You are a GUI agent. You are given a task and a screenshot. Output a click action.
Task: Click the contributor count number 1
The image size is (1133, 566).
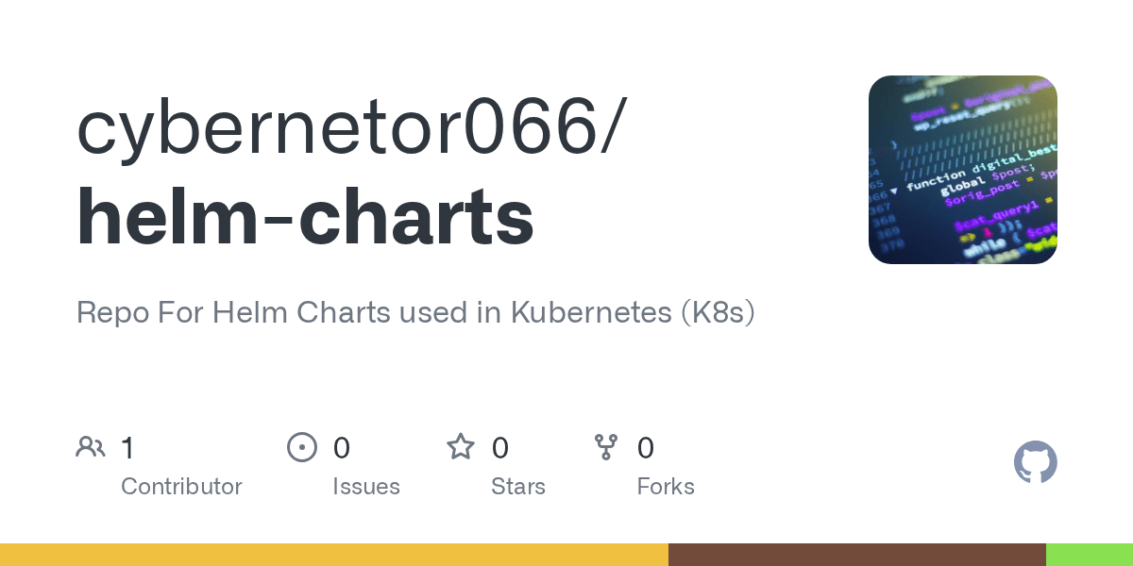[x=127, y=448]
